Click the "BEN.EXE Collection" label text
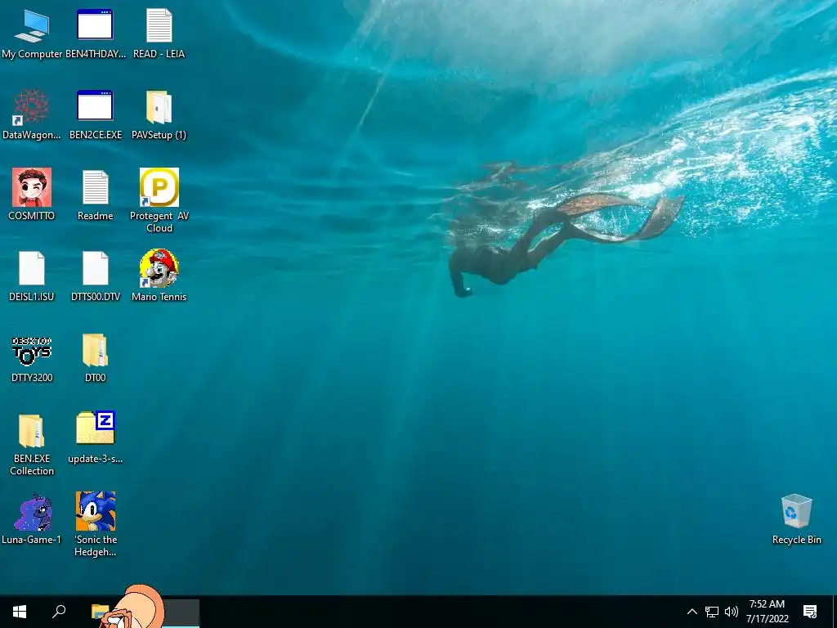Screen dimensions: 837x628 click(32, 464)
